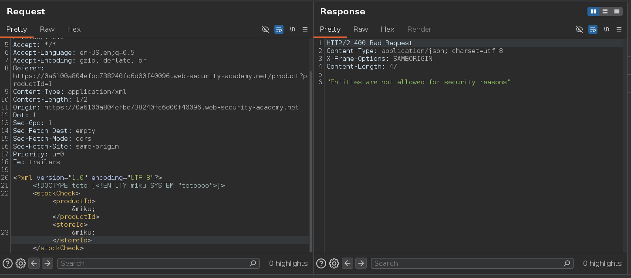This screenshot has width=631, height=278.
Task: Go to next match in Request search
Action: pyautogui.click(x=47, y=263)
